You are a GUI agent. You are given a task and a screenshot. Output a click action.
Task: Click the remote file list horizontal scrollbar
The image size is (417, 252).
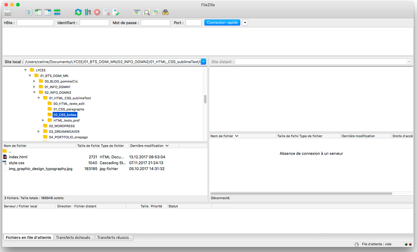point(301,194)
